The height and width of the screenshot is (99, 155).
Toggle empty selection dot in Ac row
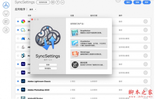click(x=18, y=56)
